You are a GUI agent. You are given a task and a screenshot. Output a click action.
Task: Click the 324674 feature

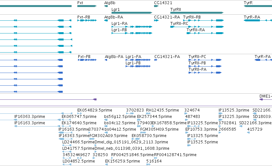[x=186, y=113]
